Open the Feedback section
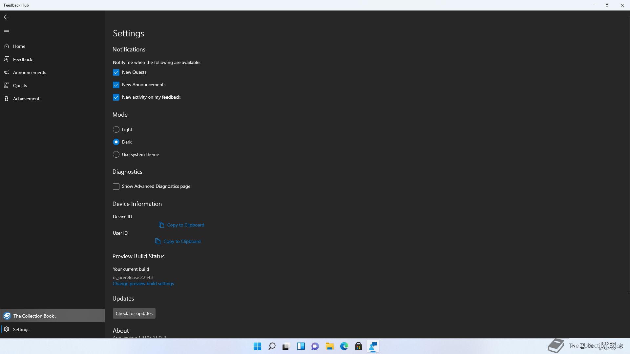The height and width of the screenshot is (354, 630). pyautogui.click(x=52, y=59)
